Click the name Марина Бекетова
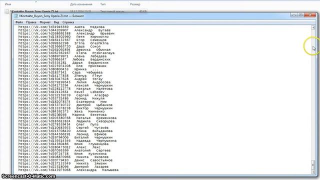 (89, 115)
